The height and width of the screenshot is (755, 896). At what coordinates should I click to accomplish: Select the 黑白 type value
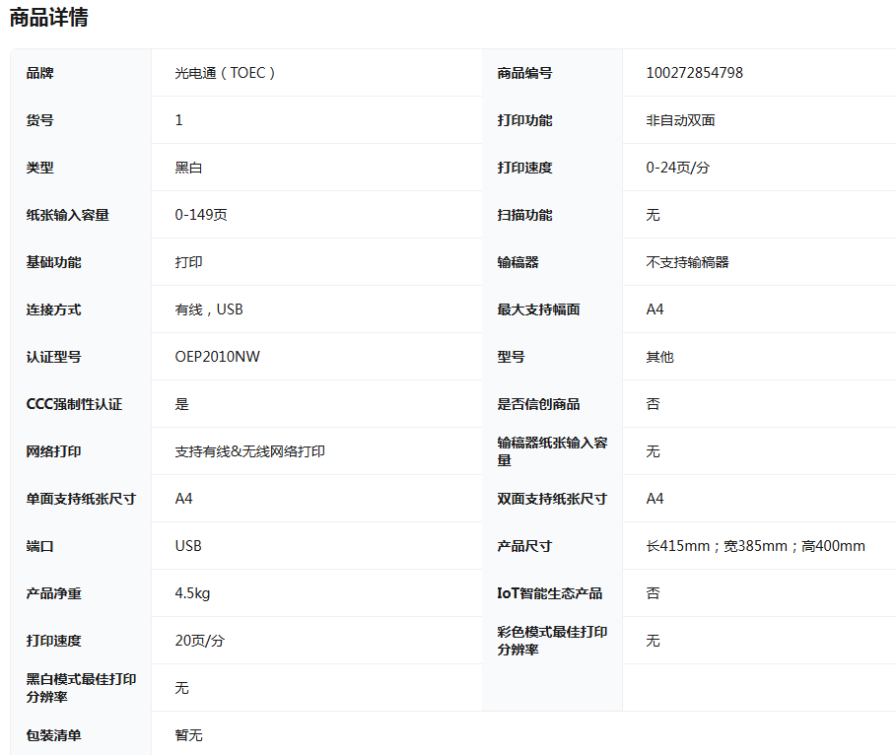tap(188, 168)
